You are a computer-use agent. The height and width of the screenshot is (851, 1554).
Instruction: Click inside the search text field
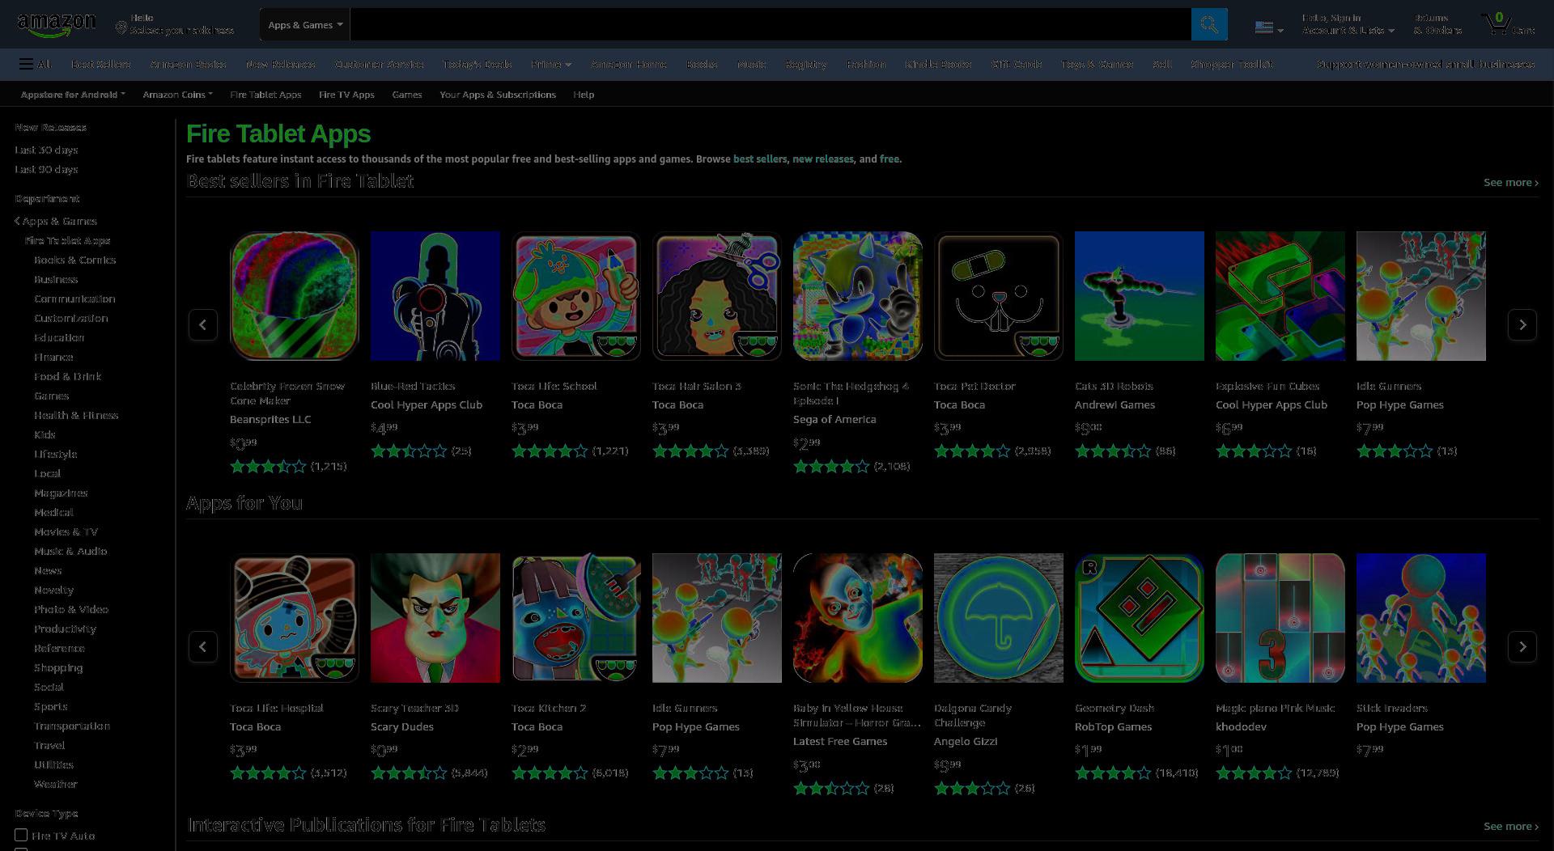point(771,24)
